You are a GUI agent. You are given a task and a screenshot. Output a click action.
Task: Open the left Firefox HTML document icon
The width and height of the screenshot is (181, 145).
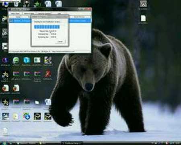tap(5, 88)
